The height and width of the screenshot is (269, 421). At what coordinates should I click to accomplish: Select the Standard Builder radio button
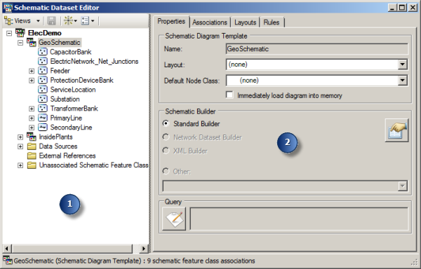(166, 123)
